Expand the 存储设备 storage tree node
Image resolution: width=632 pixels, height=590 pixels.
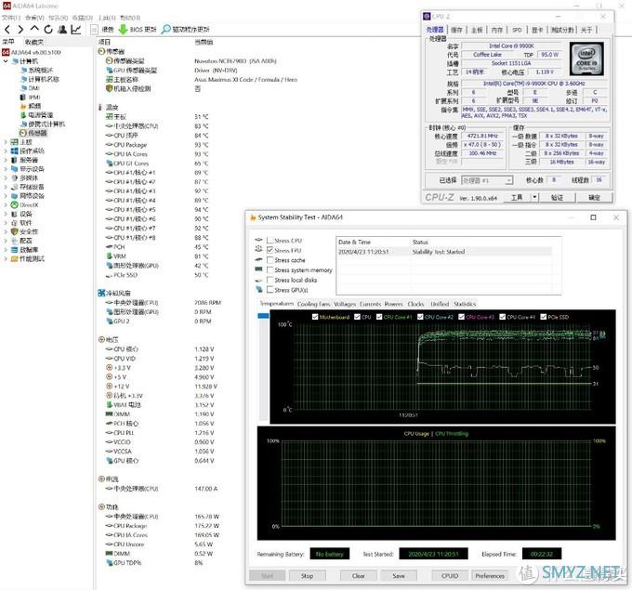pyautogui.click(x=6, y=187)
